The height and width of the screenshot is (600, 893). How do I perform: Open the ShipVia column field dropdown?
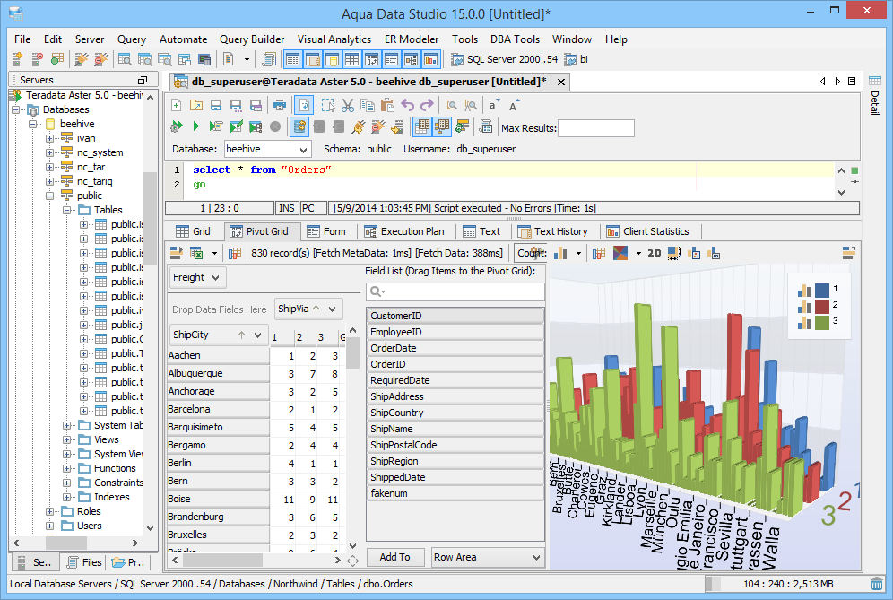[332, 309]
